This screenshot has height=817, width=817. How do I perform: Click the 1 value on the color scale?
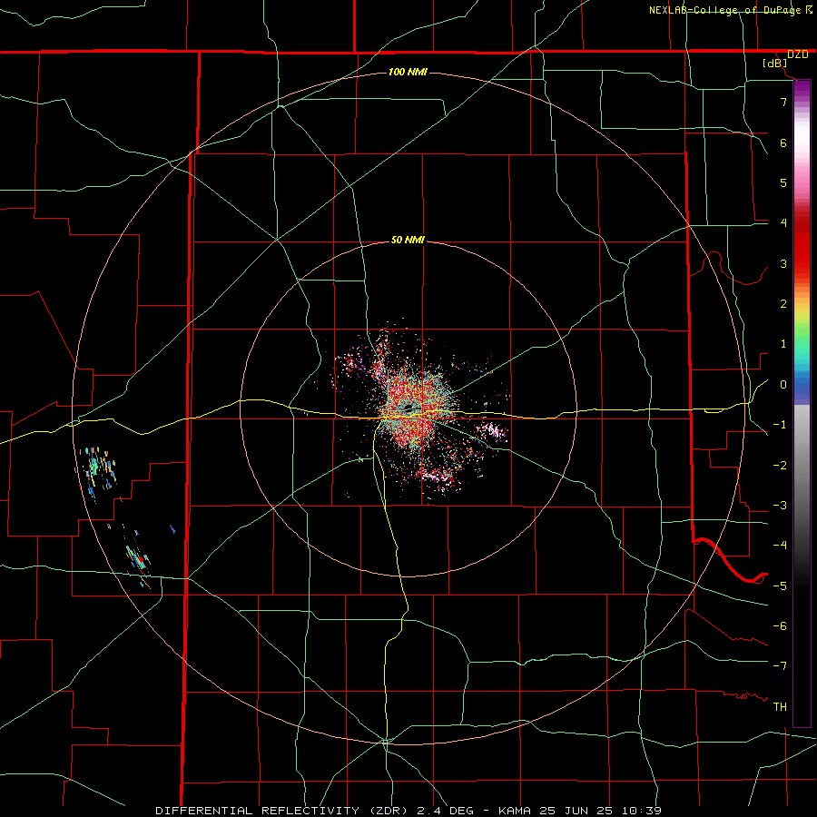click(x=783, y=344)
